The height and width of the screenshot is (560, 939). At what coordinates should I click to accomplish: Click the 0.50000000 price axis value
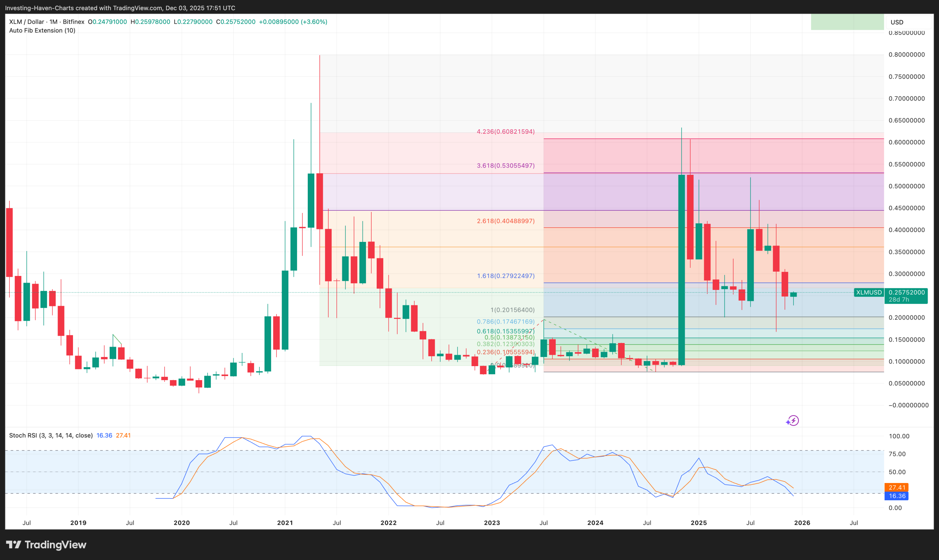click(x=907, y=186)
